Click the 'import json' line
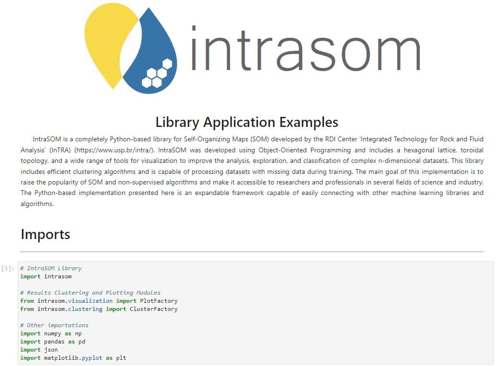The image size is (497, 366). click(x=39, y=350)
